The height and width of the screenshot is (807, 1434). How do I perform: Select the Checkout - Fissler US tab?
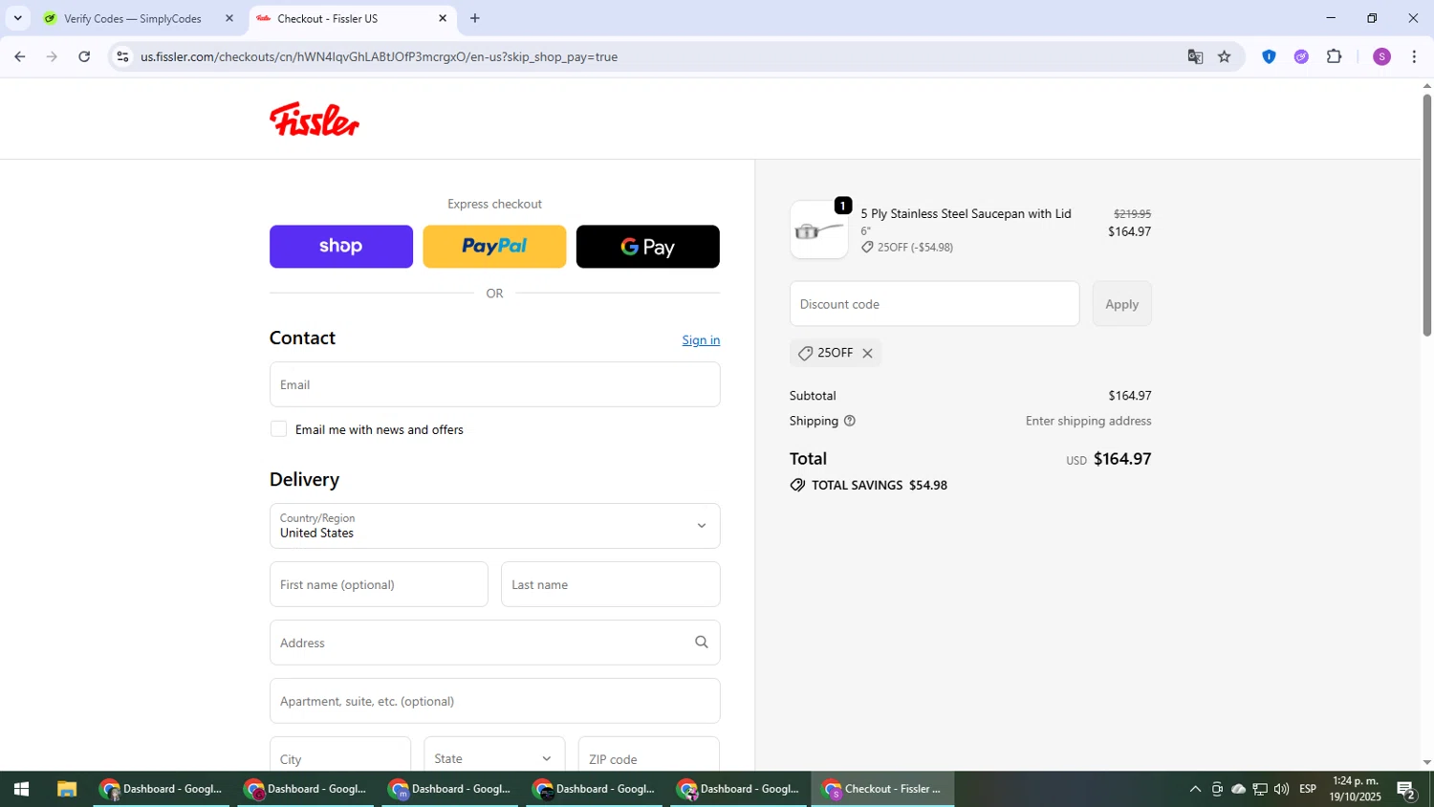pyautogui.click(x=350, y=18)
